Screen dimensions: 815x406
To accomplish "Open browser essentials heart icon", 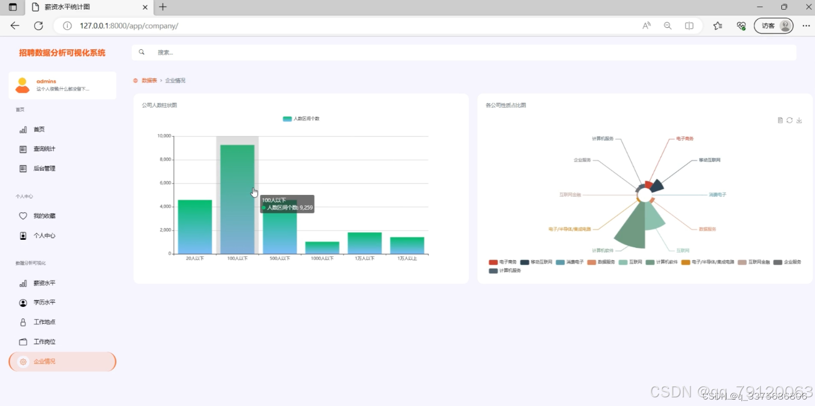I will tap(741, 25).
